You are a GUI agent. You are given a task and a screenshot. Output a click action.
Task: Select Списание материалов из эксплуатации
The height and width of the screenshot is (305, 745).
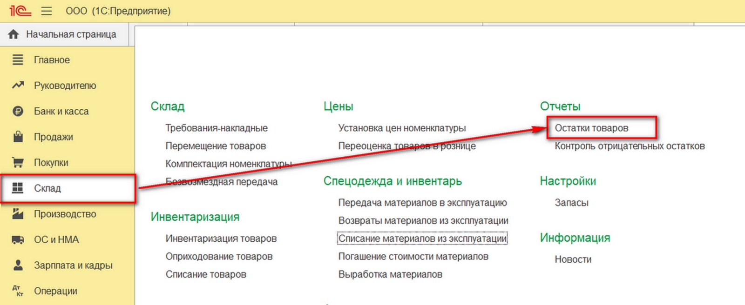(x=422, y=239)
